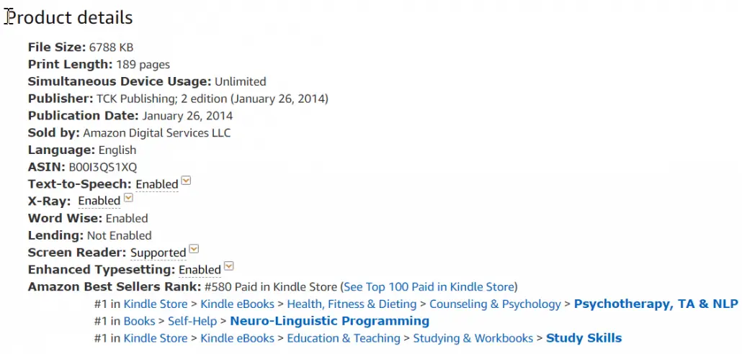Go to Education & Teaching category

(344, 338)
